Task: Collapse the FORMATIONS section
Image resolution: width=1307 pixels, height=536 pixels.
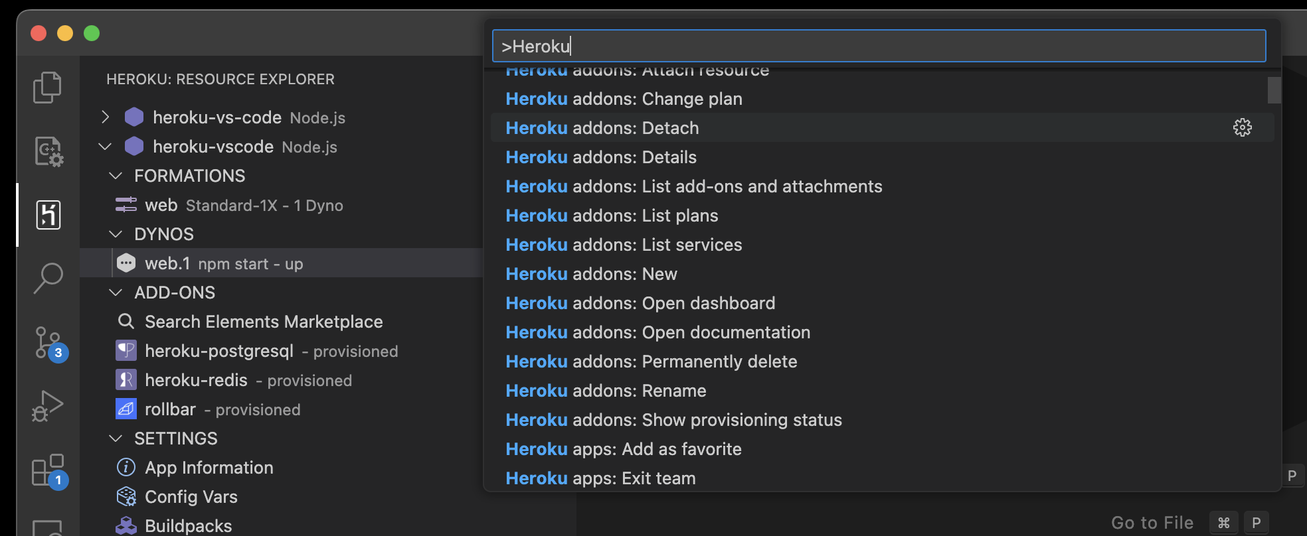Action: [x=116, y=176]
